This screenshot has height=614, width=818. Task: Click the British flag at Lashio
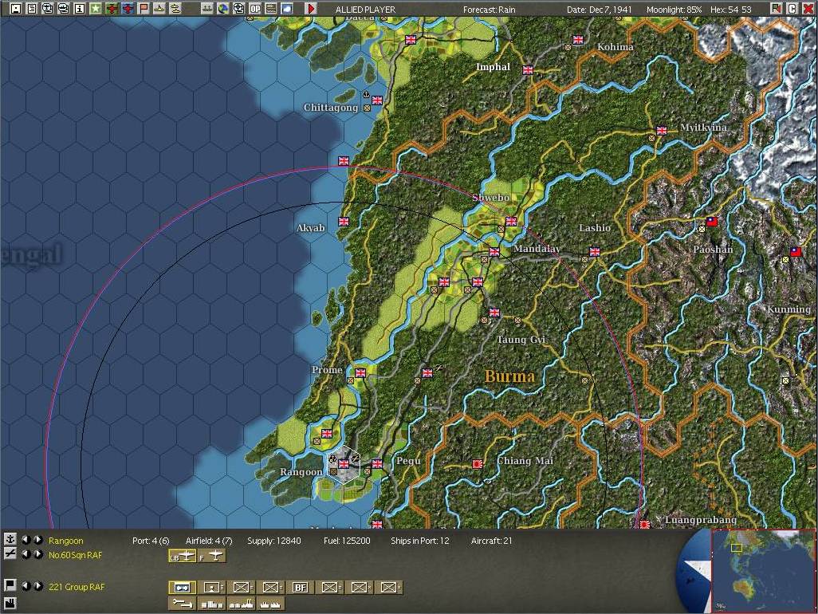[x=595, y=252]
